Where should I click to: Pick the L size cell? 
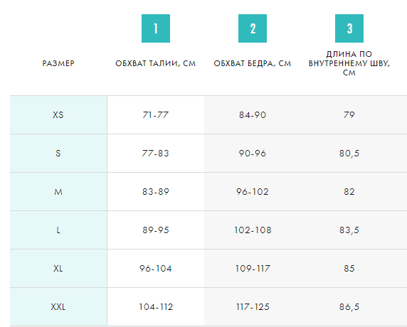click(58, 230)
